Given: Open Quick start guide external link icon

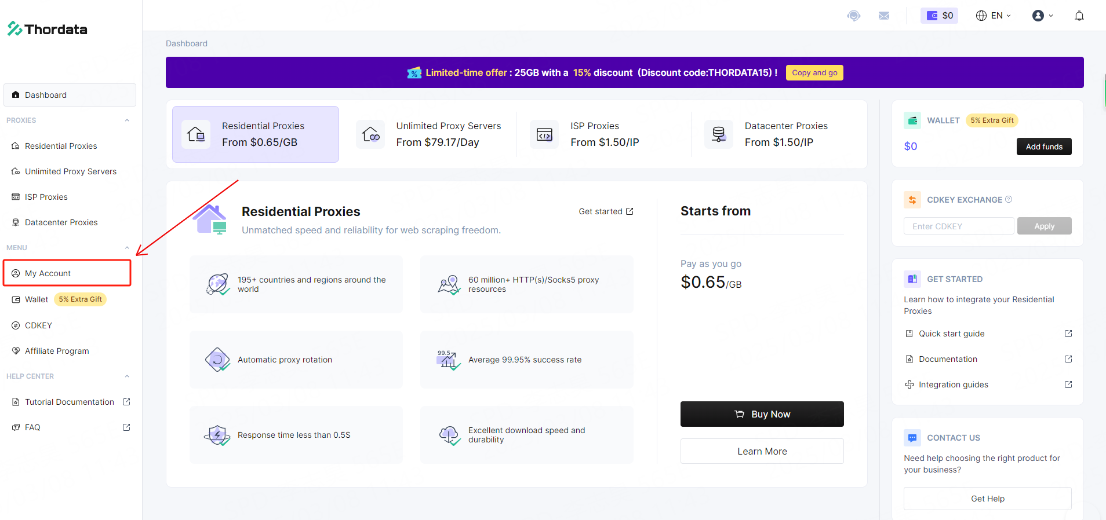Looking at the screenshot, I should 1068,334.
